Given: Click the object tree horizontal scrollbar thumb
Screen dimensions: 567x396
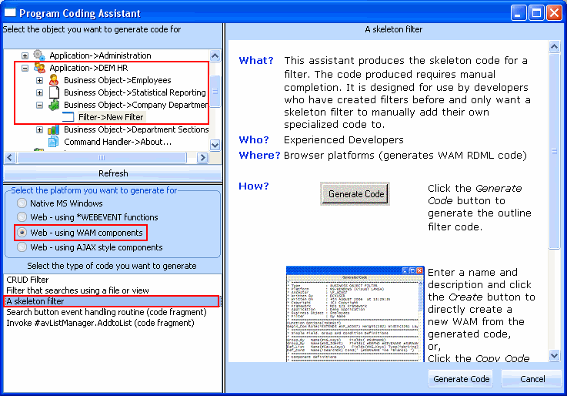Looking at the screenshot, I should (x=102, y=157).
